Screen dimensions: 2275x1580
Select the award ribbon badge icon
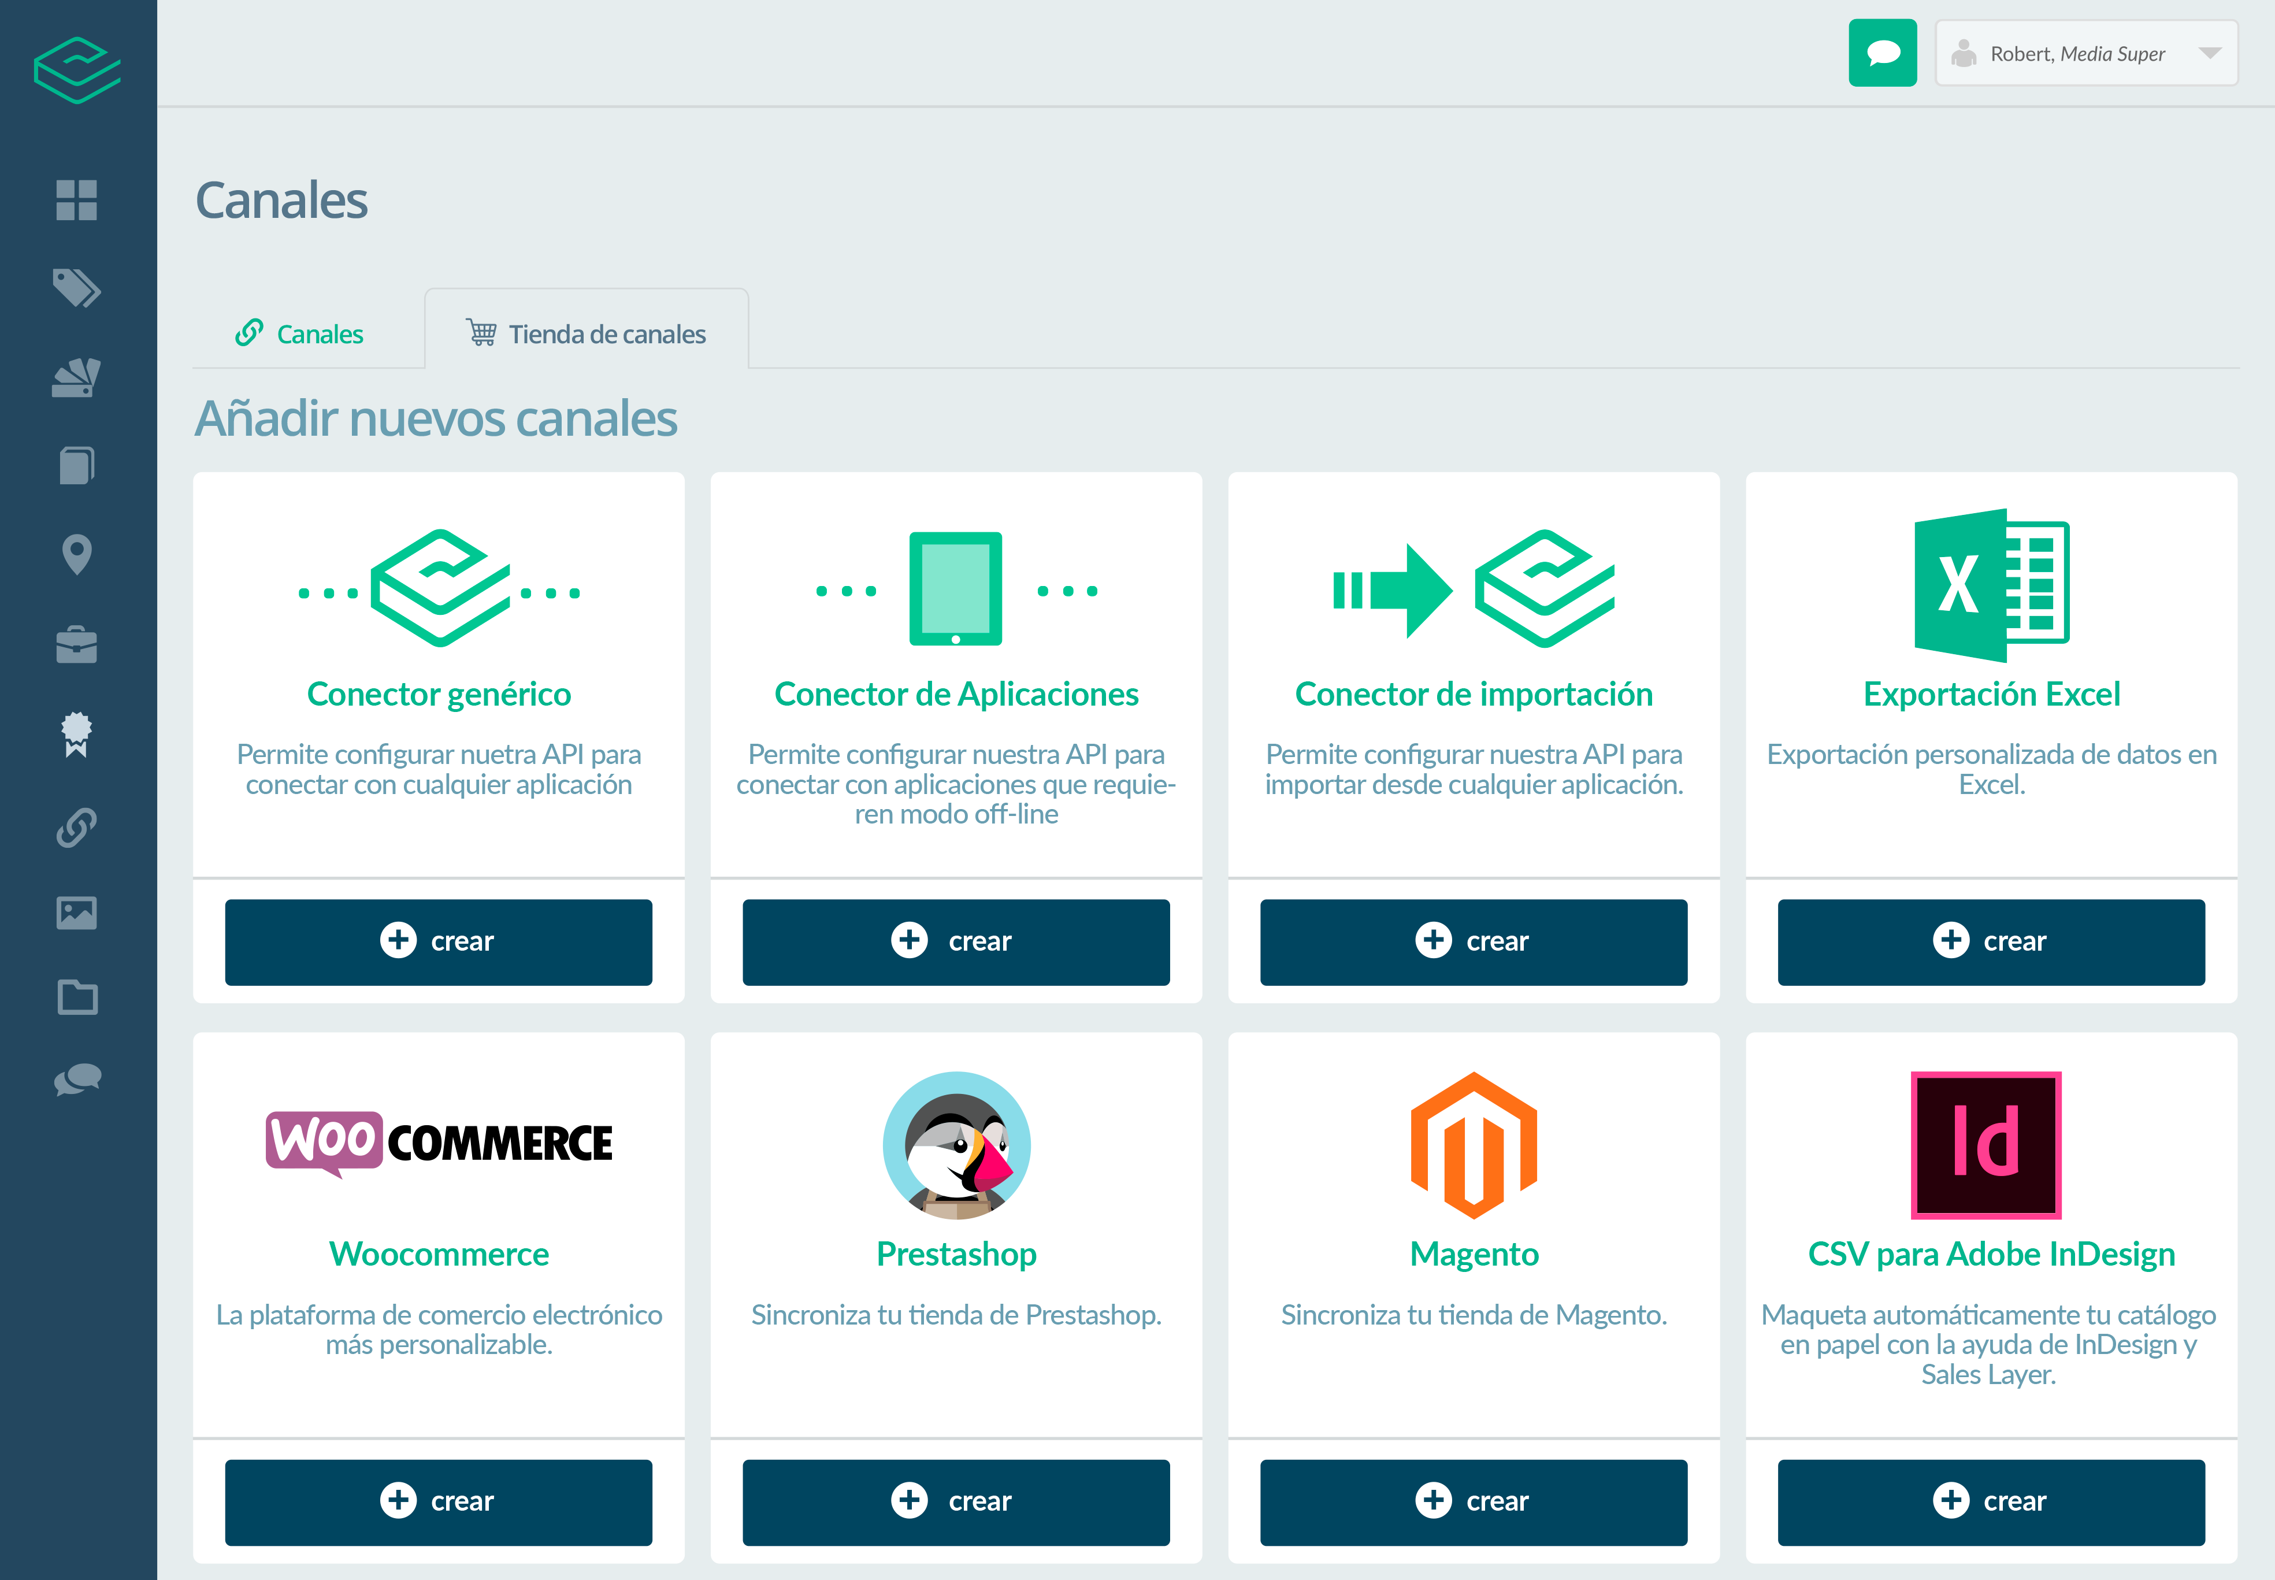(x=76, y=735)
